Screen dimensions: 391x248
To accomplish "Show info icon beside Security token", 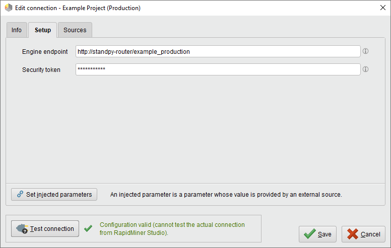I will click(366, 69).
